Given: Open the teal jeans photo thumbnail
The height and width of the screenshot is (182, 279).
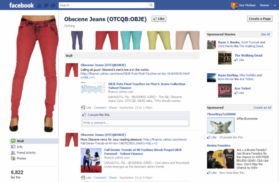Looking at the screenshot, I should tap(131, 40).
